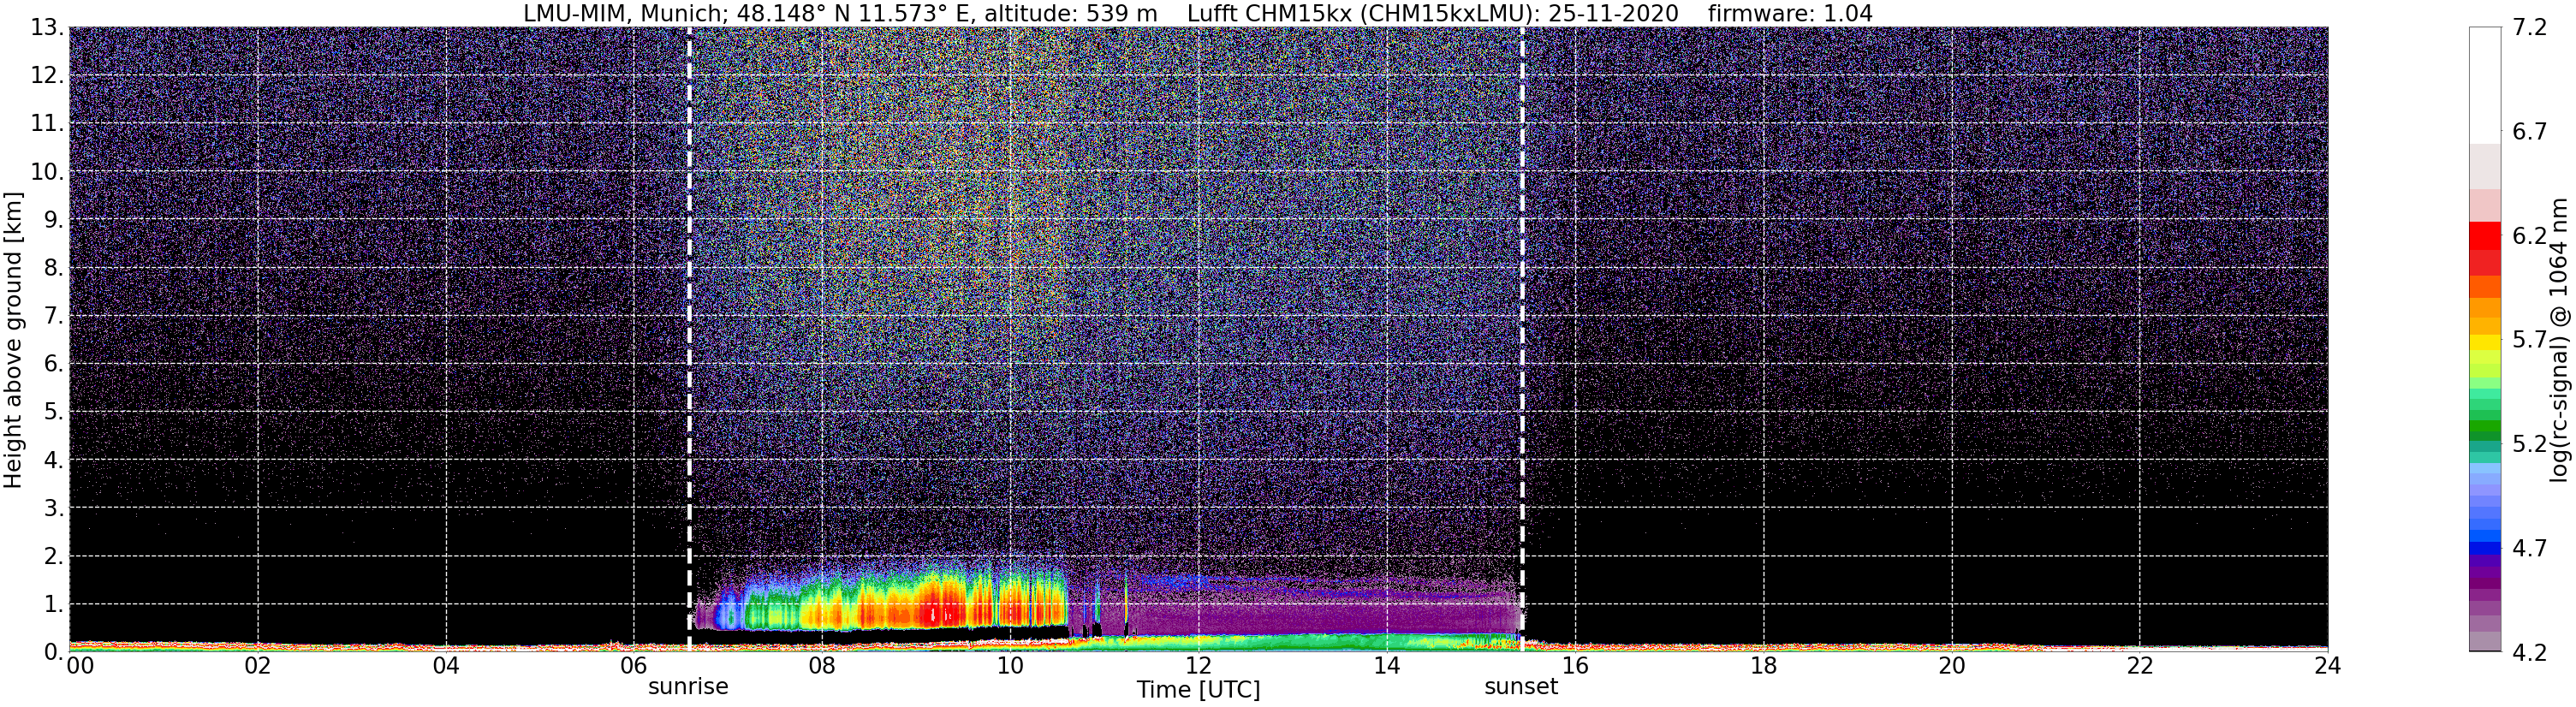Click the height axis tick label 6.
This screenshot has width=2576, height=707.
54,364
